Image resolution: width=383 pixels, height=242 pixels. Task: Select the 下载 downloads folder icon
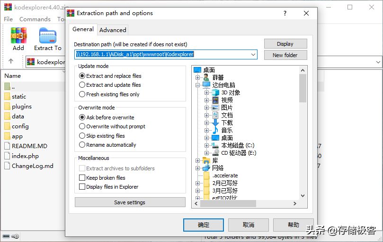click(x=215, y=123)
